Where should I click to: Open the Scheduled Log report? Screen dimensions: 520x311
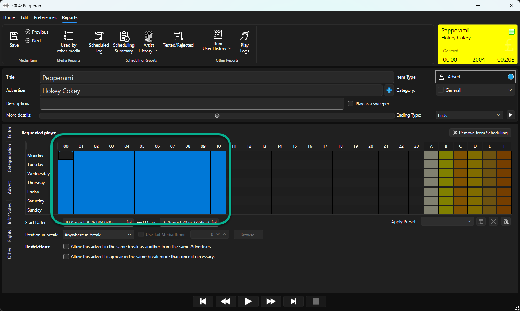pyautogui.click(x=99, y=42)
